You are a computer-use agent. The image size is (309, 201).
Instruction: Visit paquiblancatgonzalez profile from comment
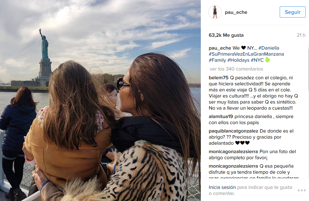[233, 131]
